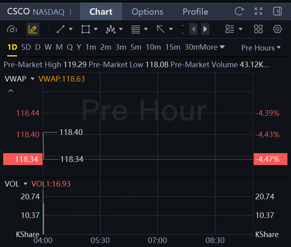Switch to the Options tab
This screenshot has height=247, width=291.
pos(147,12)
